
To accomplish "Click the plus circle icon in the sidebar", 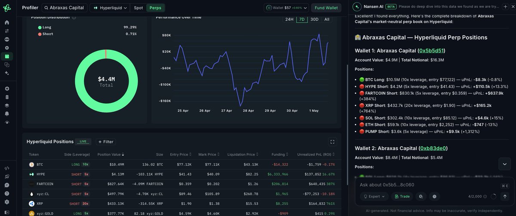I will point(7,89).
